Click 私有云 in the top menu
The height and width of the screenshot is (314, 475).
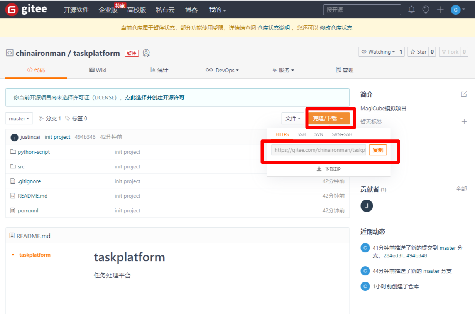coord(165,10)
